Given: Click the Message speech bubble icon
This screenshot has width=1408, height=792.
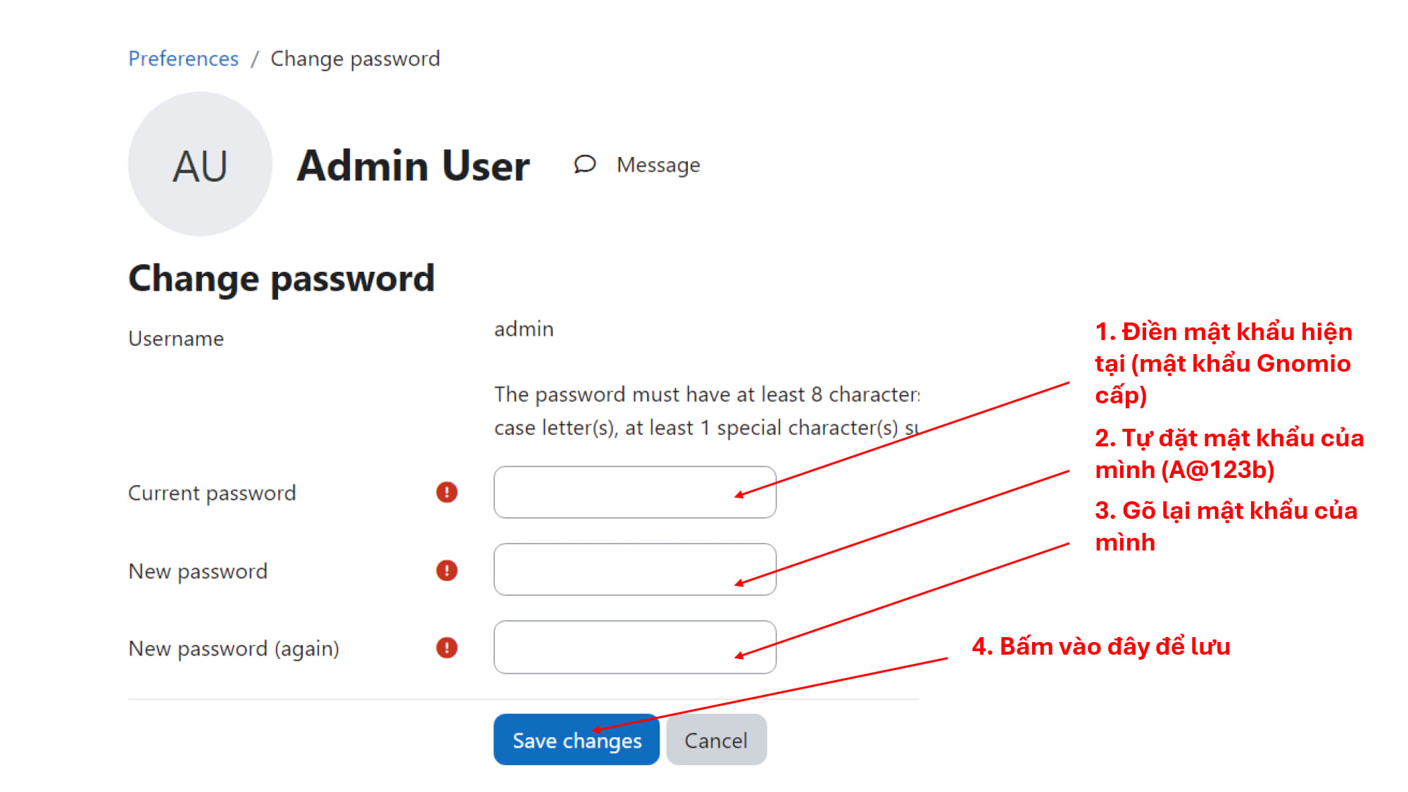Looking at the screenshot, I should [x=584, y=164].
